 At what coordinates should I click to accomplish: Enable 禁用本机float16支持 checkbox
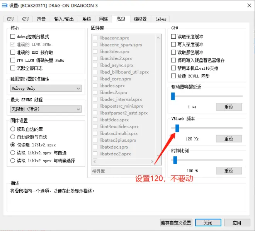coord(173,68)
